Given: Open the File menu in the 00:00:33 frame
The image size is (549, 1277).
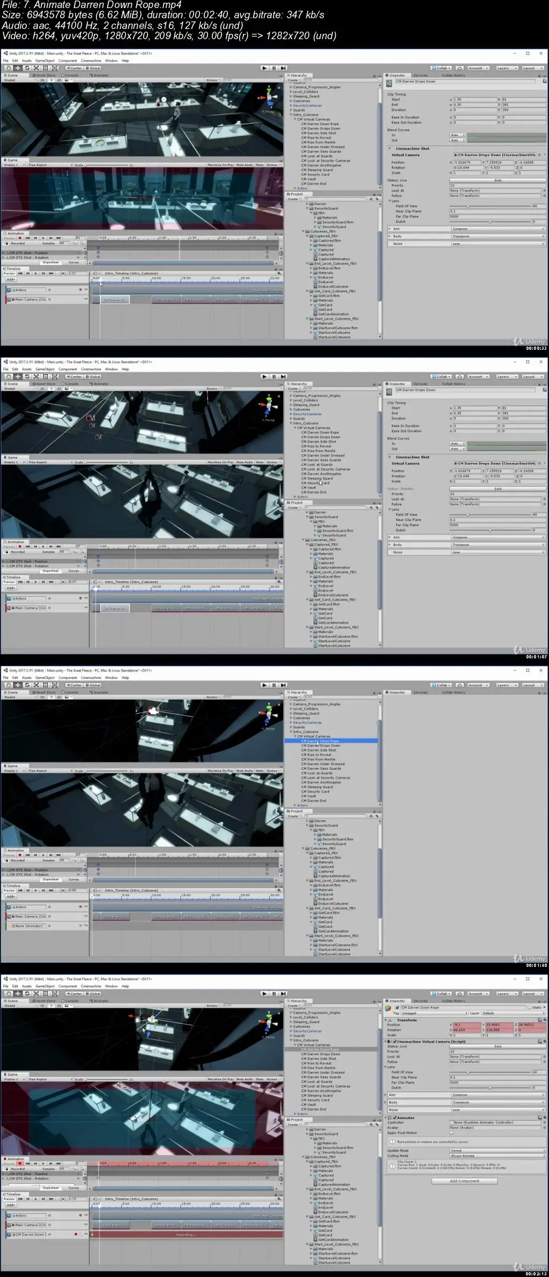Looking at the screenshot, I should click(6, 61).
